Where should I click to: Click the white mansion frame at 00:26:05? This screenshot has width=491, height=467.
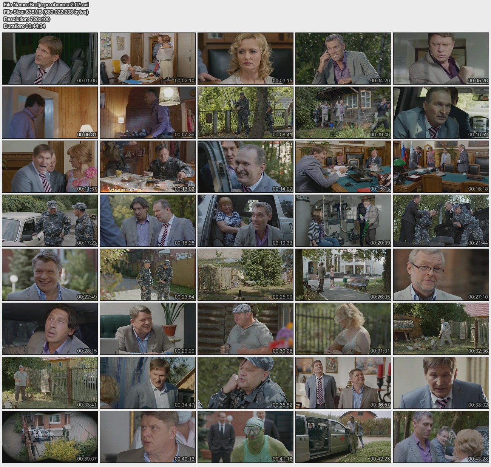(x=343, y=275)
